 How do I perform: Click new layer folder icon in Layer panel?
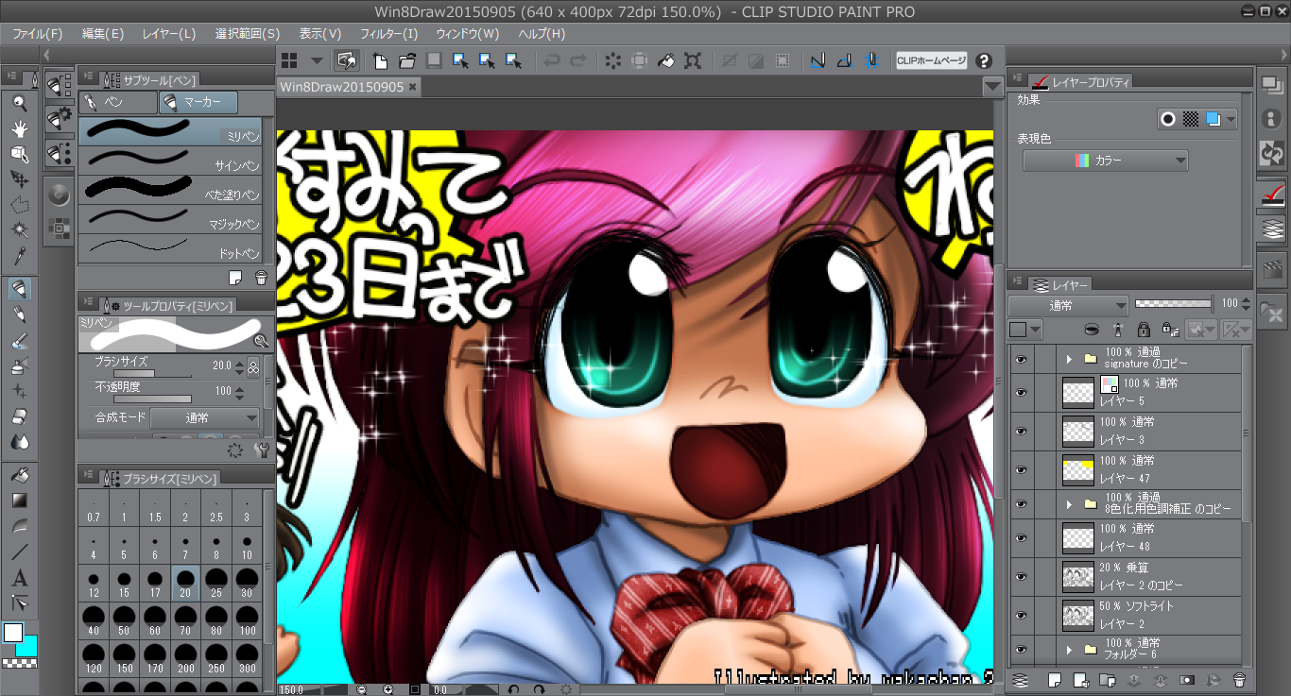1109,679
